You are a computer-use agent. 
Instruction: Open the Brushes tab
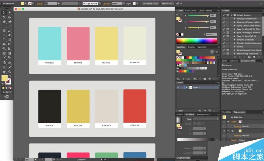[x=191, y=47]
